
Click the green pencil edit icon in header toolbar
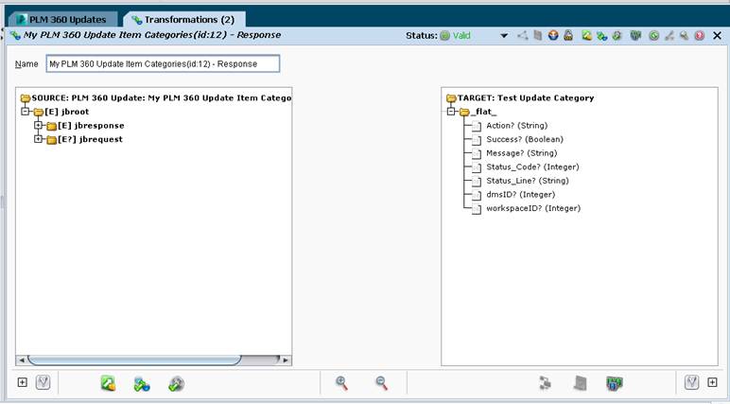pyautogui.click(x=586, y=35)
